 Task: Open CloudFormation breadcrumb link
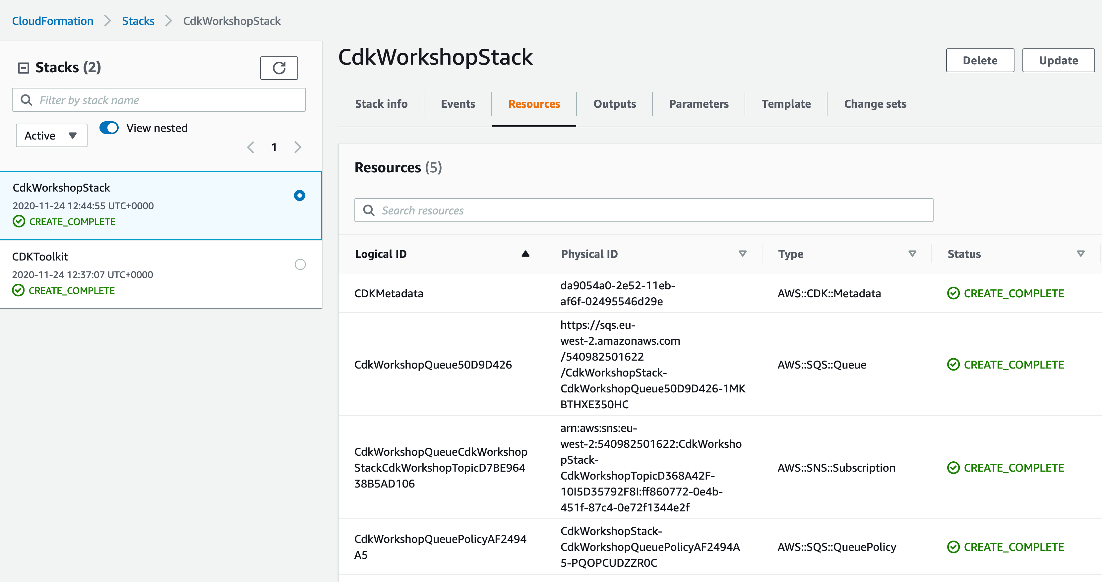pos(53,21)
